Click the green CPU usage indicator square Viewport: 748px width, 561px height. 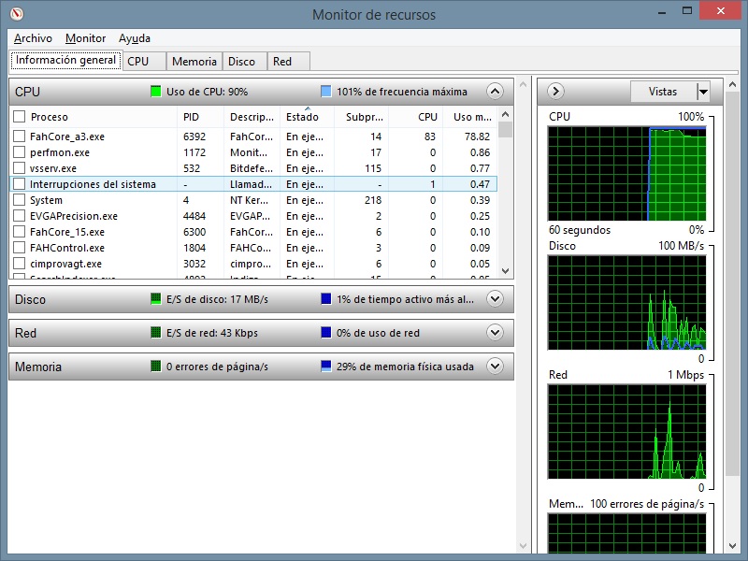(x=155, y=92)
